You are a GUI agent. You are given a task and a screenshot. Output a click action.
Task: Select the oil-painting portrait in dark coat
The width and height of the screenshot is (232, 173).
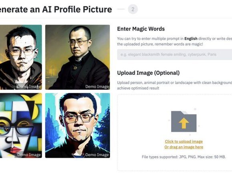pos(78,57)
